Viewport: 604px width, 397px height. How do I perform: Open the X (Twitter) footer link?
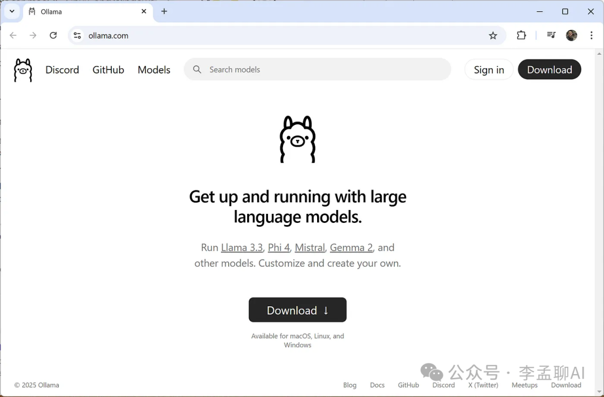[483, 385]
